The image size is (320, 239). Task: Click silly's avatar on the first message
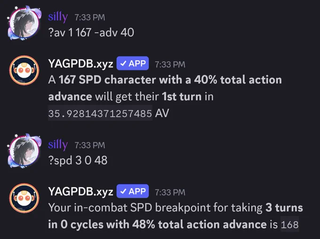(x=24, y=23)
